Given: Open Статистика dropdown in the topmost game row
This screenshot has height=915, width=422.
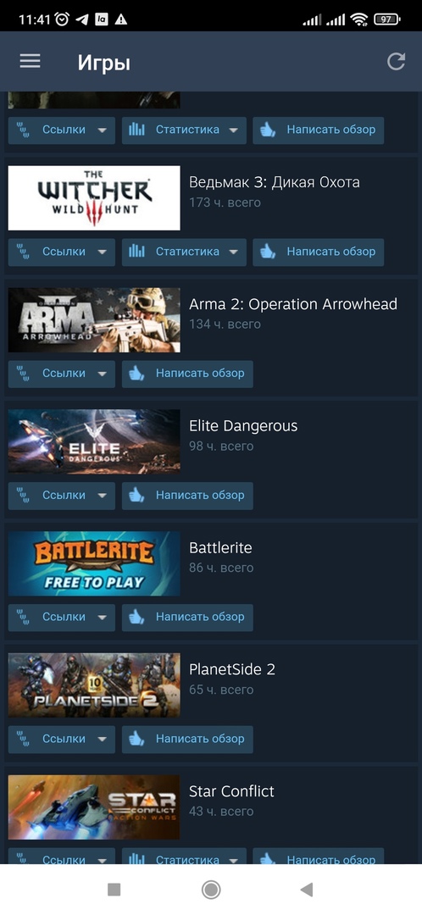Looking at the screenshot, I should (x=184, y=130).
